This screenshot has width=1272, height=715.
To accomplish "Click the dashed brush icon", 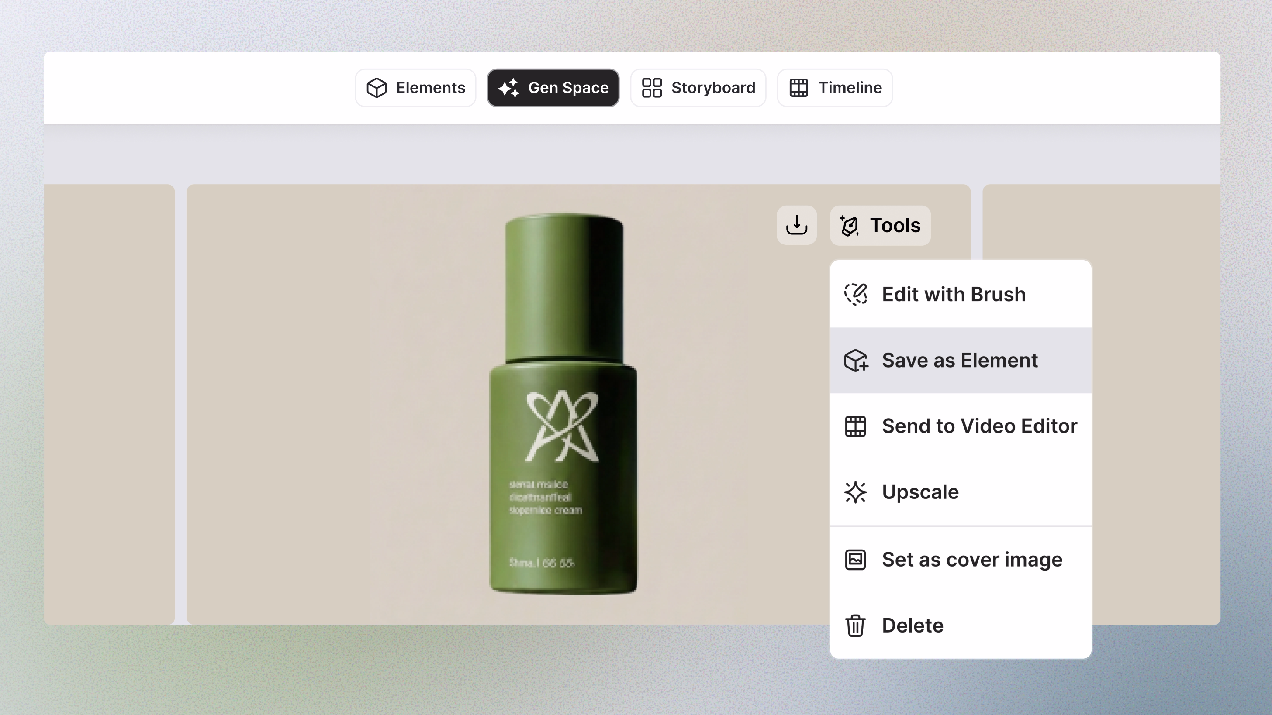I will 855,294.
